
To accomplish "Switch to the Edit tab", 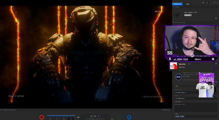I will point(187,4).
